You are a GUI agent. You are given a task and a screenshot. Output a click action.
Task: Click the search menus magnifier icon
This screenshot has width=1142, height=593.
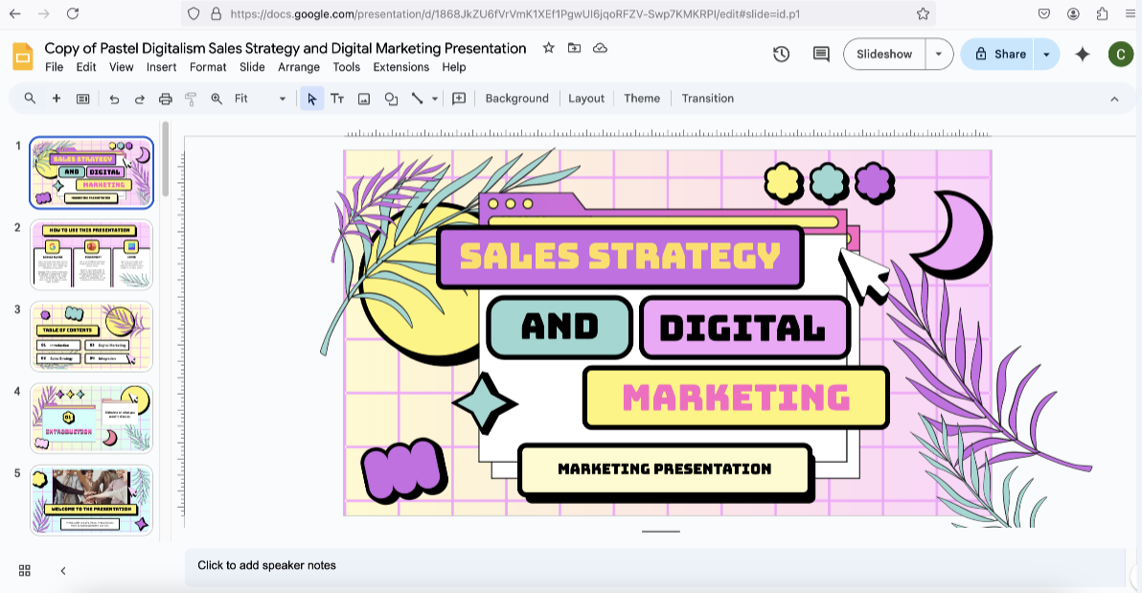(30, 99)
